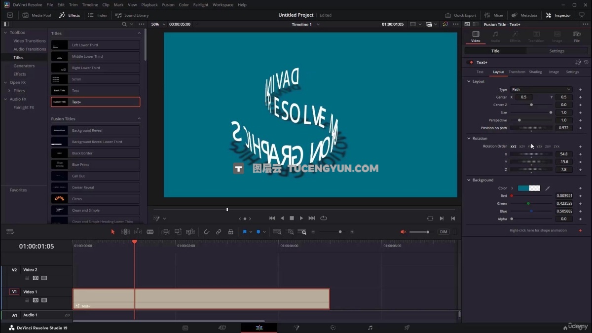The height and width of the screenshot is (333, 592).
Task: Unmute audio via the red speaker icon
Action: pyautogui.click(x=403, y=232)
